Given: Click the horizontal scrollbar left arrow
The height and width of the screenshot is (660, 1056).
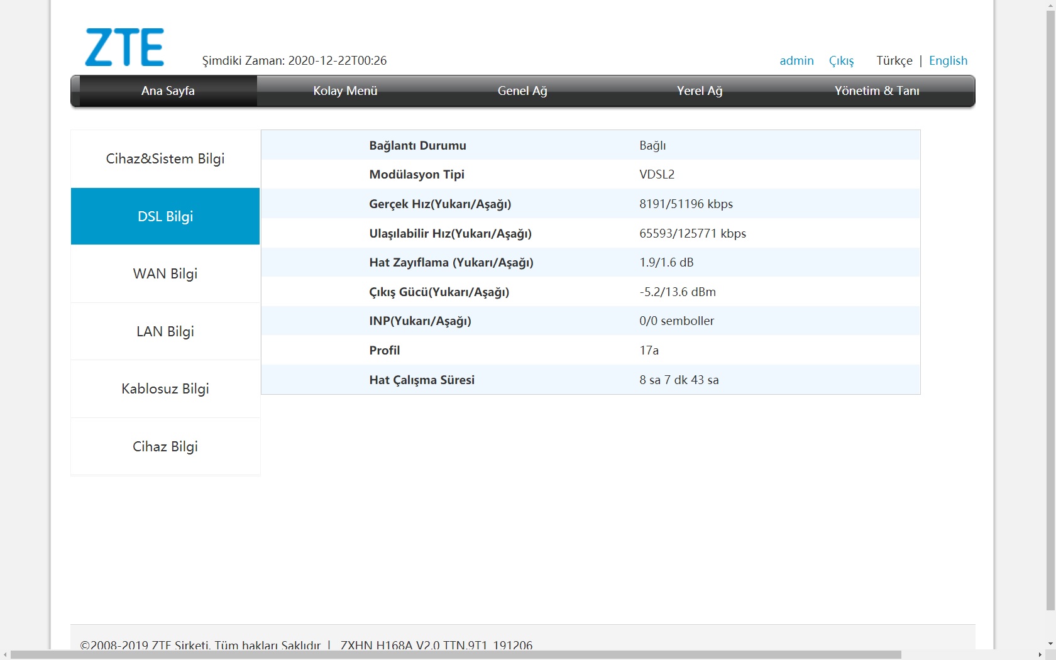Looking at the screenshot, I should [x=5, y=654].
